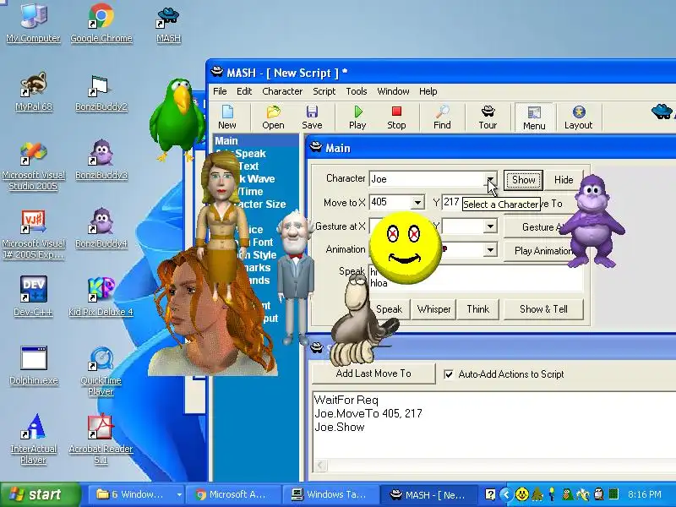This screenshot has height=507, width=676.
Task: Click the penguin system tray icon
Action: pyautogui.click(x=598, y=494)
